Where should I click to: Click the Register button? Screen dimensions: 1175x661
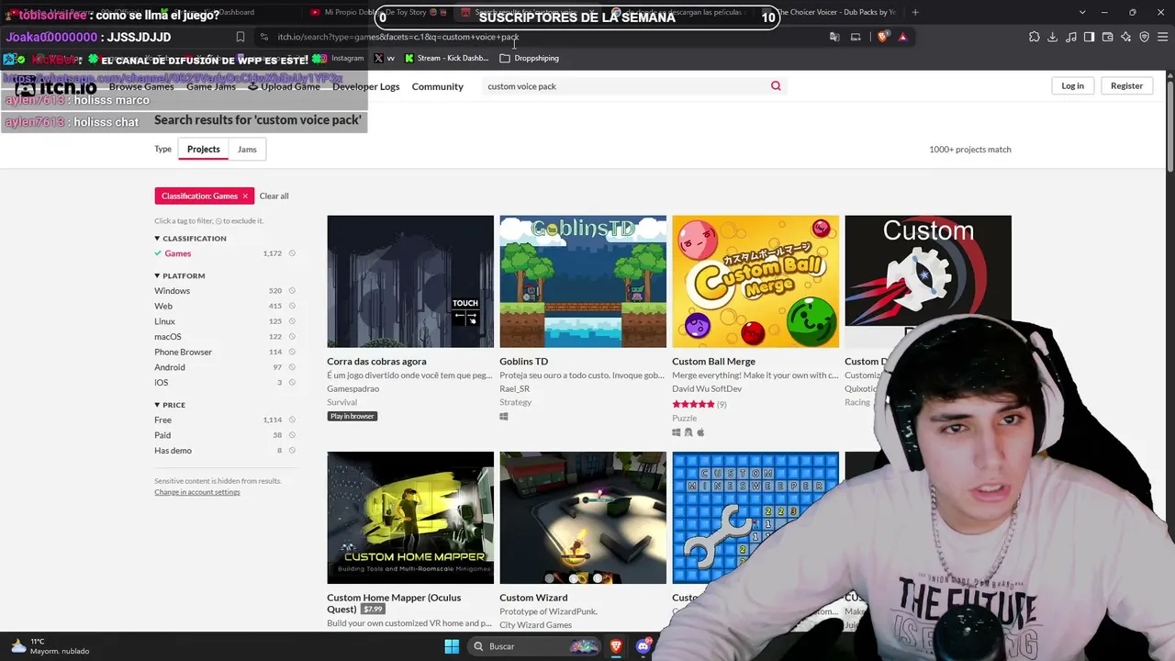1126,86
